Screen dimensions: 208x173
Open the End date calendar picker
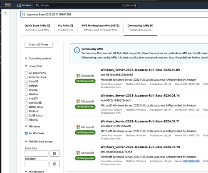[54, 164]
